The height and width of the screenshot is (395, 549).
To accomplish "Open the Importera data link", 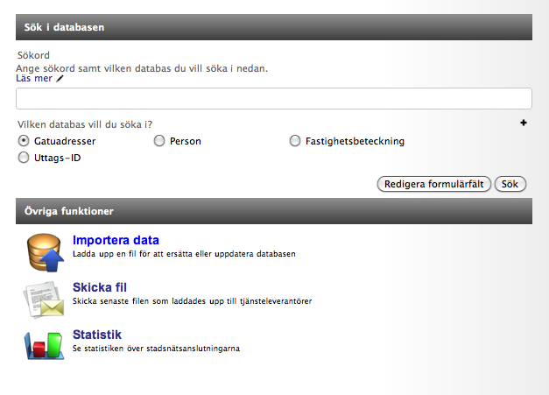I will pos(116,241).
